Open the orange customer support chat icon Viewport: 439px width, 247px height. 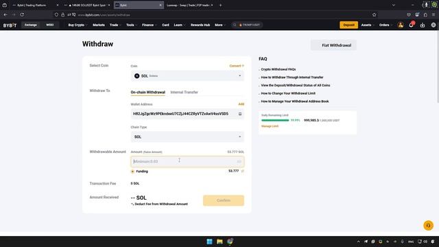[428, 226]
